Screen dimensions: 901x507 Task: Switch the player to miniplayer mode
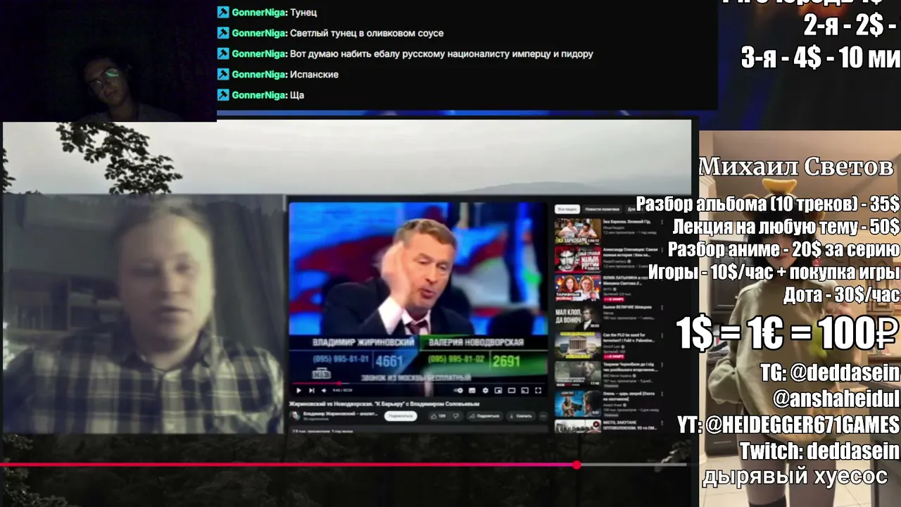pos(498,390)
